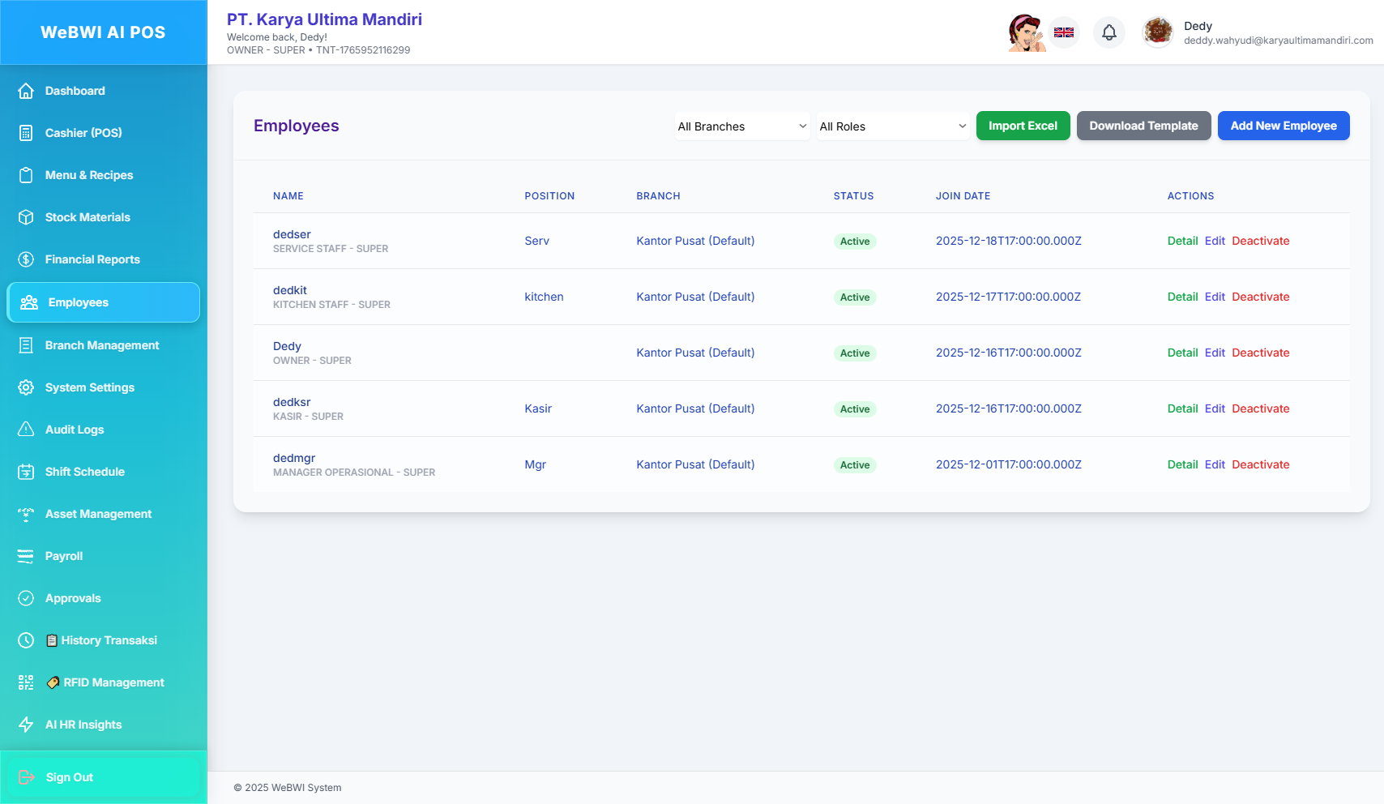The image size is (1384, 804).
Task: Click the AI HR Insights lightning icon
Action: 26,725
